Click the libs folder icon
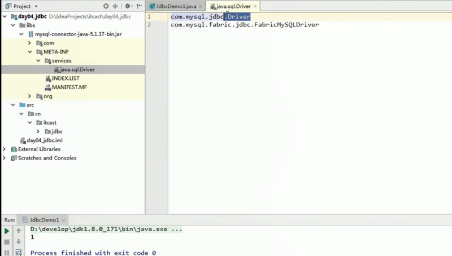 22,25
